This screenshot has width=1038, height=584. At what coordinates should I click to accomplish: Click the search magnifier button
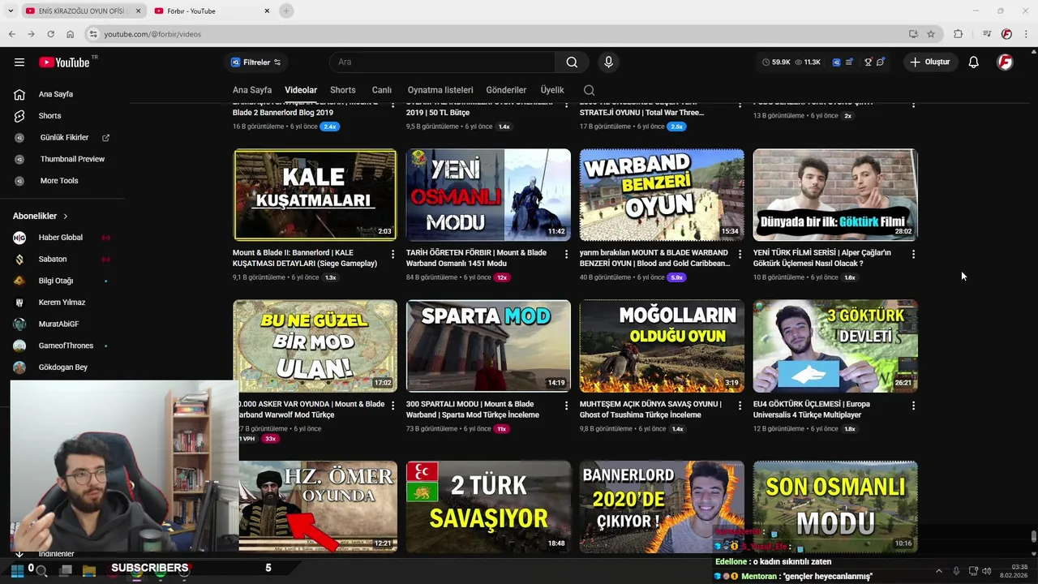point(572,62)
